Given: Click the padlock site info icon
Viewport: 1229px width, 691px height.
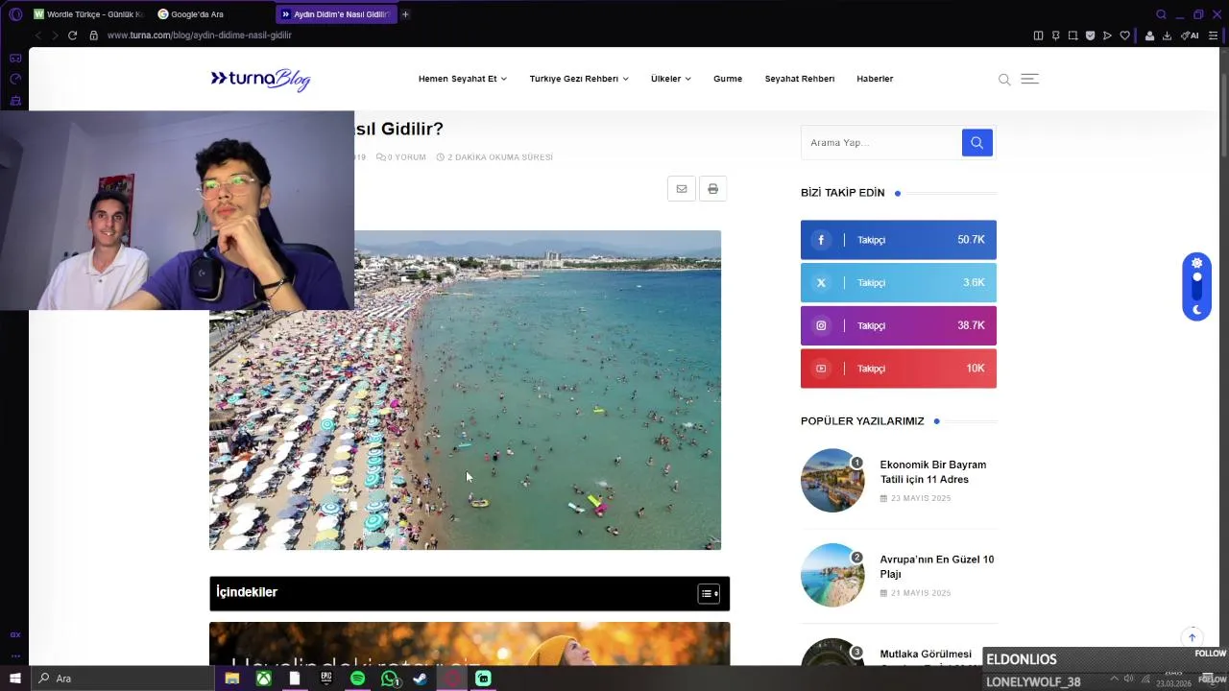Looking at the screenshot, I should pyautogui.click(x=93, y=36).
